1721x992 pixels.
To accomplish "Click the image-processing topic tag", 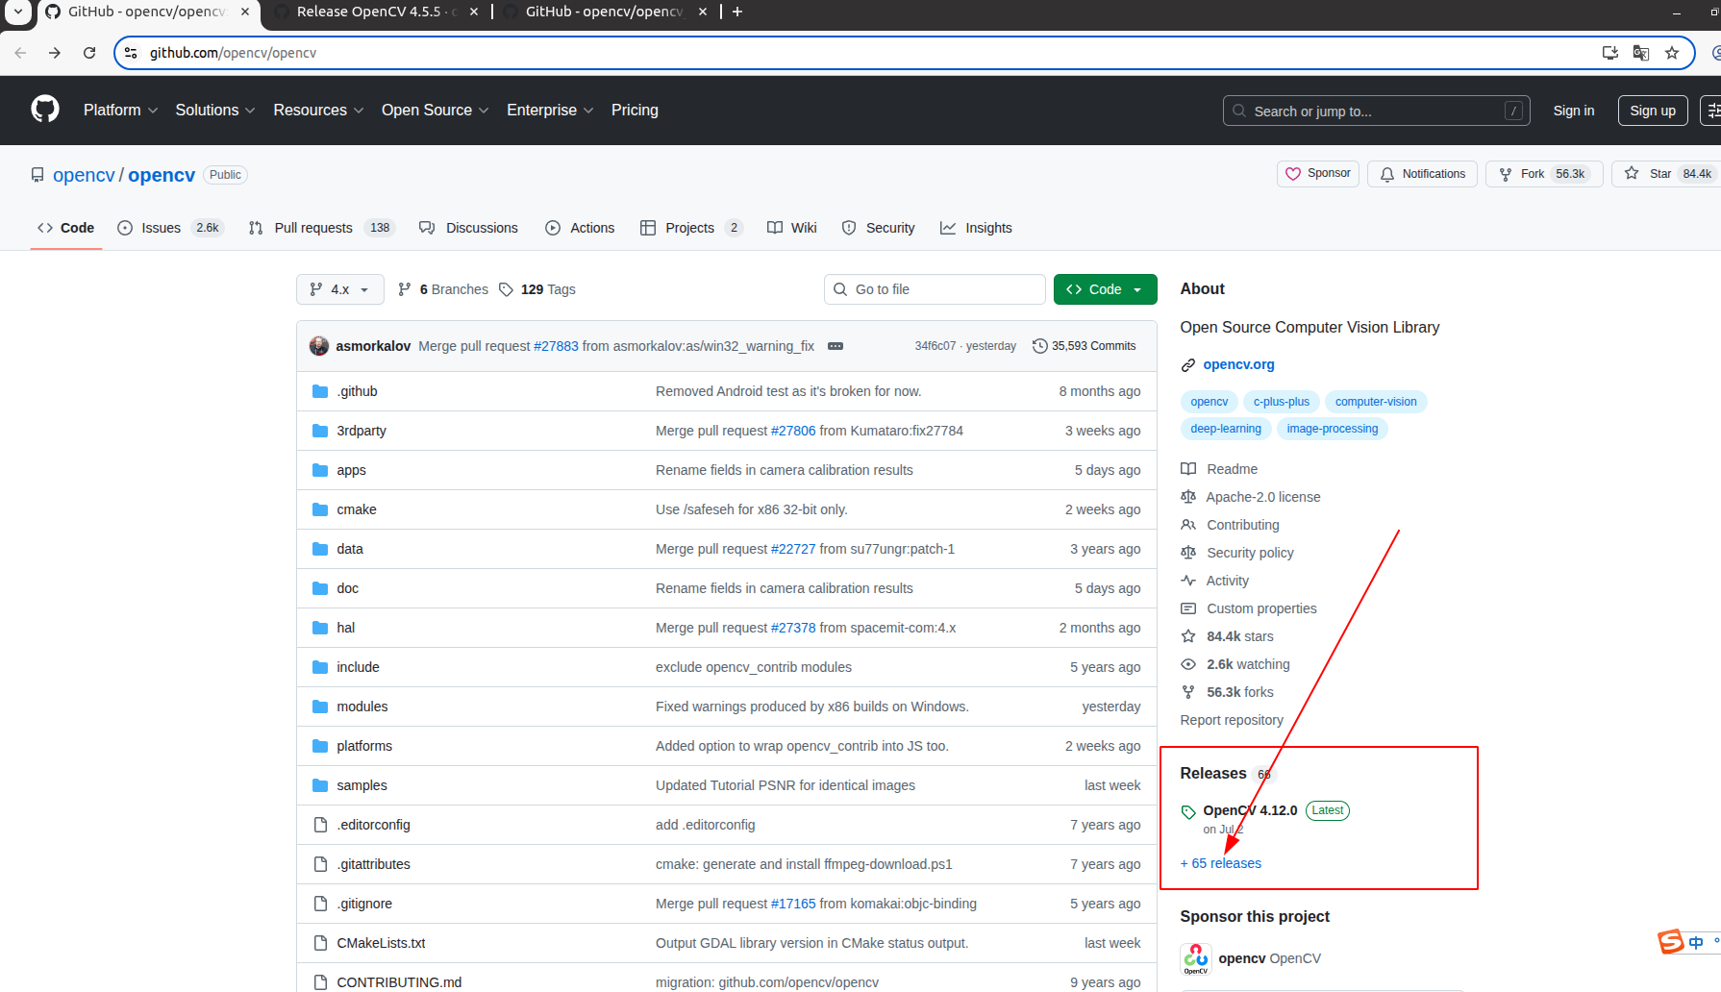I will pos(1333,429).
